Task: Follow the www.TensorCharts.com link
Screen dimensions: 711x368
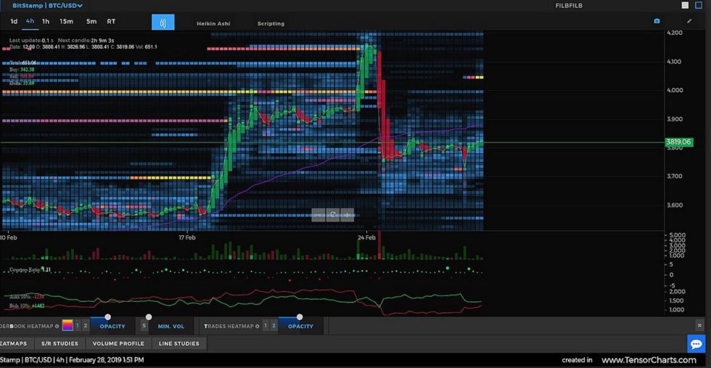Action: click(x=649, y=360)
